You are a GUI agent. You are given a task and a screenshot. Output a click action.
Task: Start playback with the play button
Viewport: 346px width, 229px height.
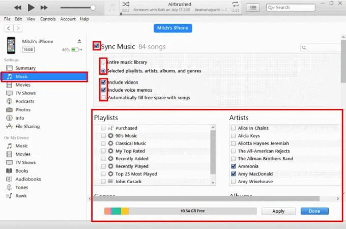point(31,8)
